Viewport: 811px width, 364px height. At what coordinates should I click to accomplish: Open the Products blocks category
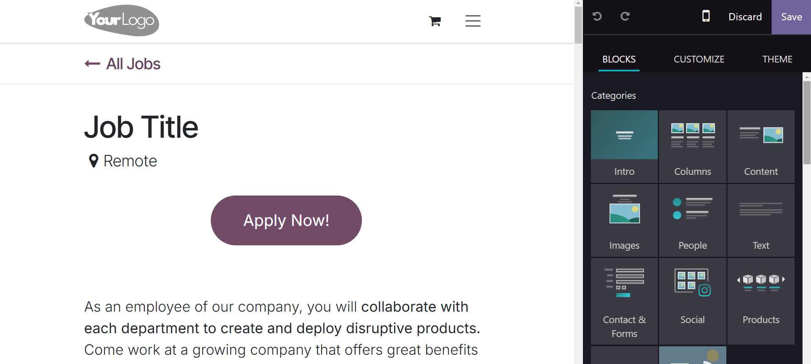[761, 302]
